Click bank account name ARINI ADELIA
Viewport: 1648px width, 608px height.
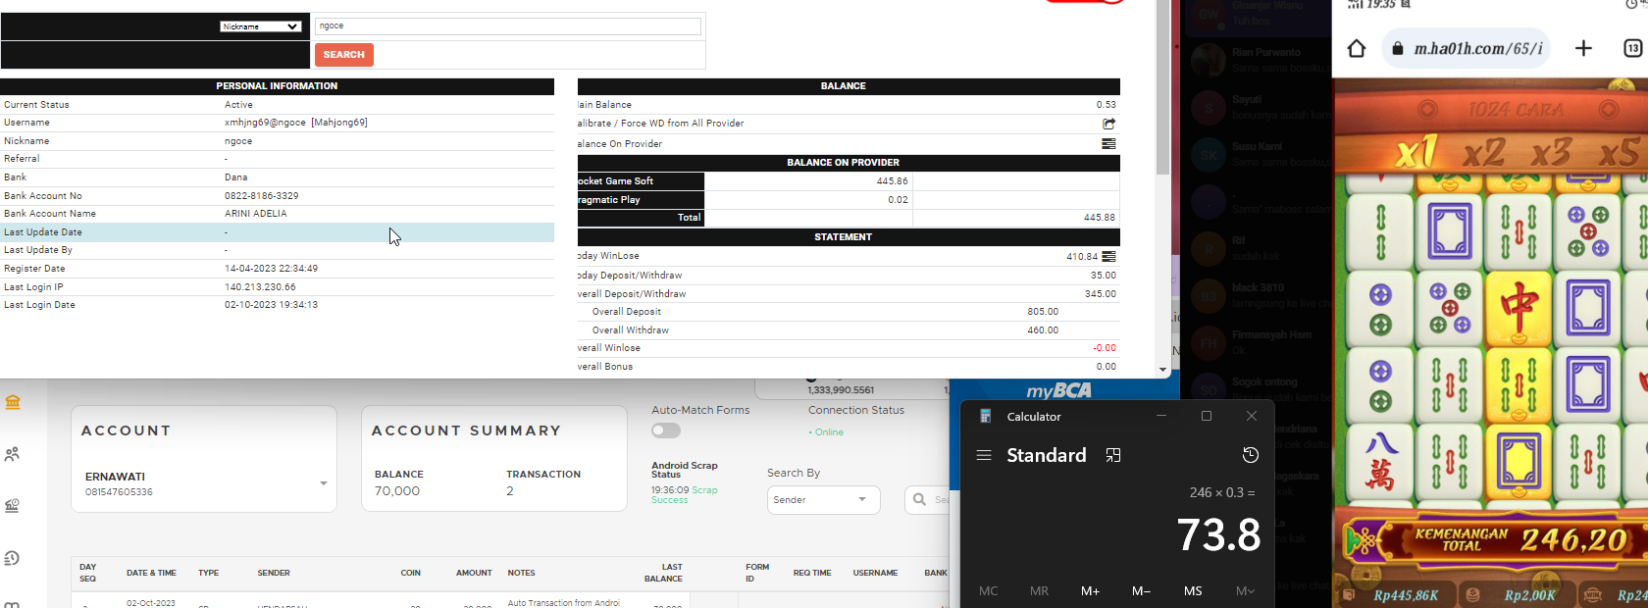click(x=256, y=214)
